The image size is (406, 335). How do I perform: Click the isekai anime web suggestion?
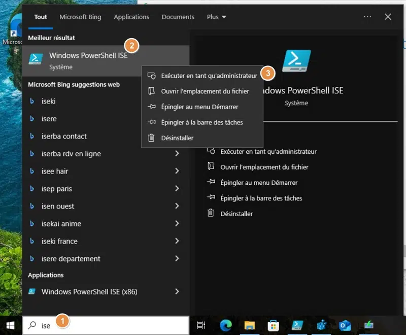(x=61, y=223)
